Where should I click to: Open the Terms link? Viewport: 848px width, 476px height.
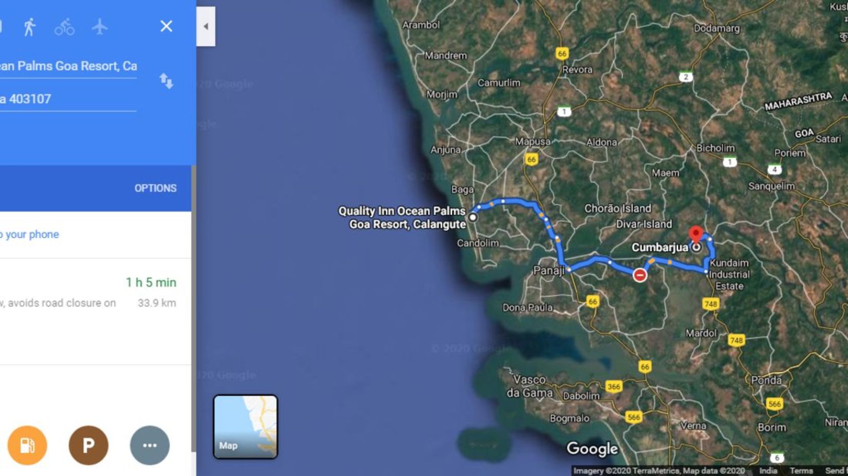pyautogui.click(x=801, y=470)
